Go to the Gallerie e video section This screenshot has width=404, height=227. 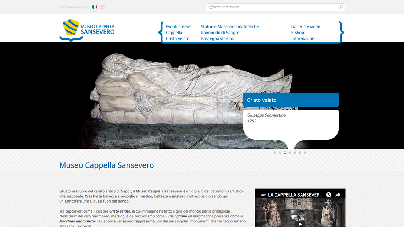(305, 27)
